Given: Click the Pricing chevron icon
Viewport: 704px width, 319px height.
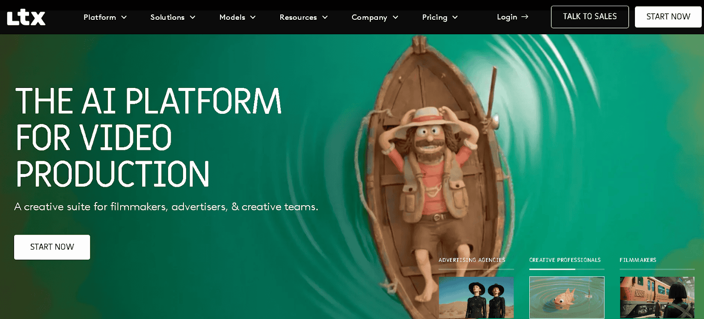Looking at the screenshot, I should (x=455, y=17).
